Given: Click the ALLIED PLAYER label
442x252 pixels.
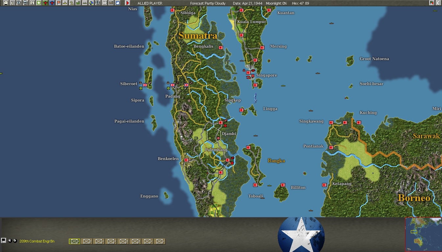Looking at the screenshot, I should [x=150, y=3].
